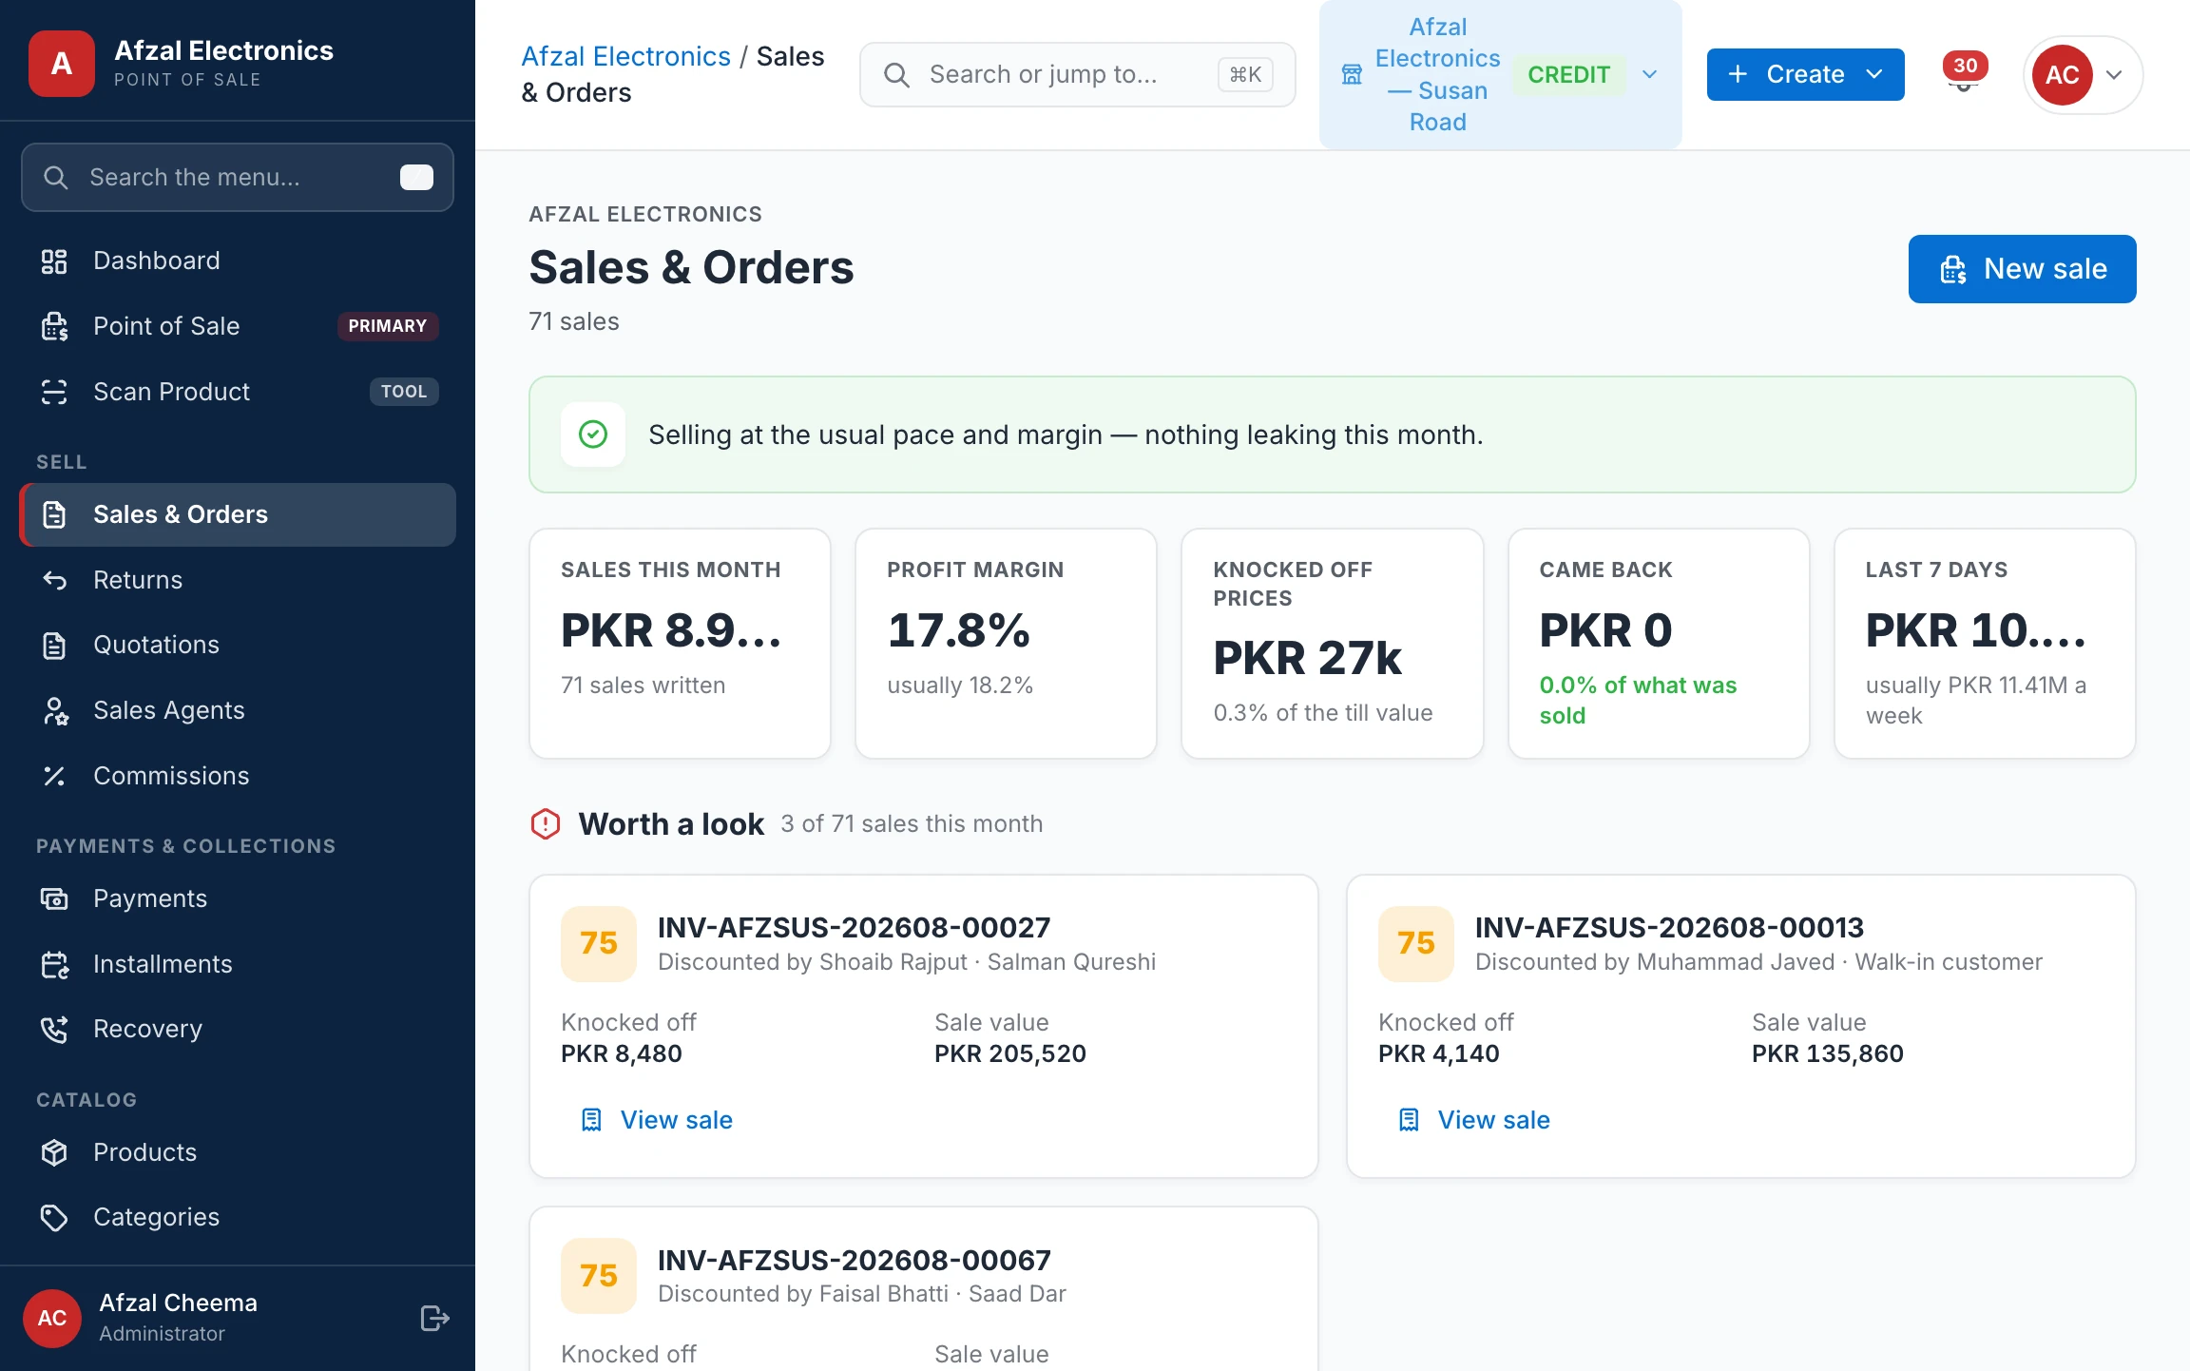Screen dimensions: 2190x1371
Task: Click the red alert icon beside Worth a look
Action: click(546, 823)
